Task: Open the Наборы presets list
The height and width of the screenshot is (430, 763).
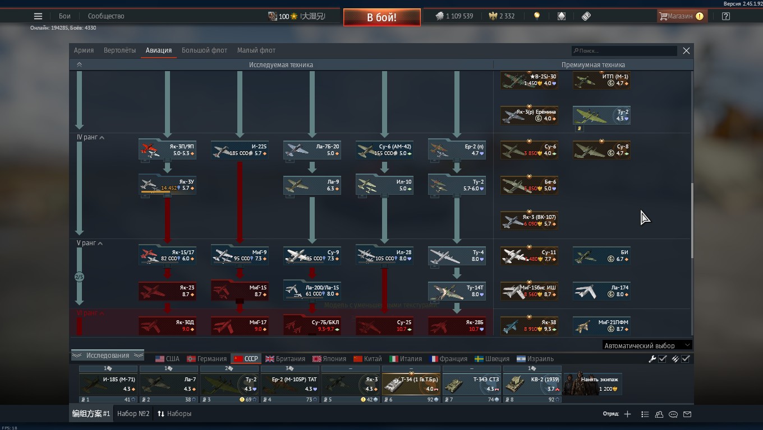Action: pyautogui.click(x=174, y=414)
